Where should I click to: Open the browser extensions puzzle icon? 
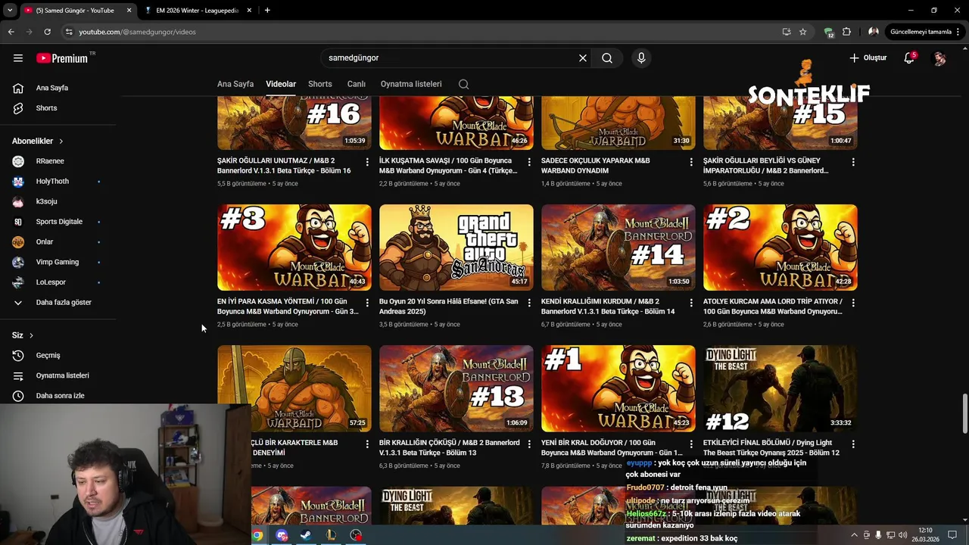coord(846,32)
